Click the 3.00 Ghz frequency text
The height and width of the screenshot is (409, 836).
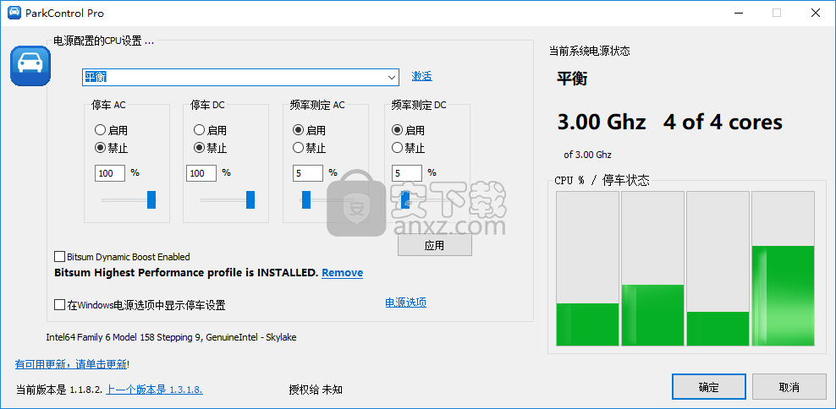point(602,123)
